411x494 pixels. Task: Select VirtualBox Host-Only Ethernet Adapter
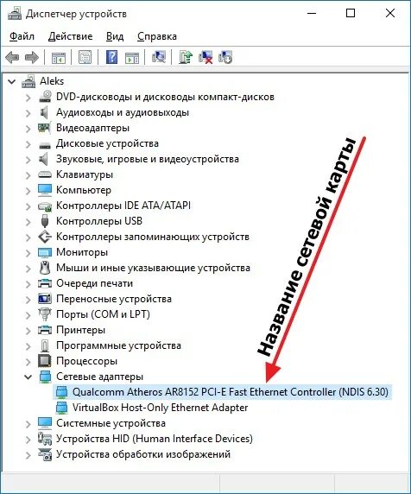(160, 408)
